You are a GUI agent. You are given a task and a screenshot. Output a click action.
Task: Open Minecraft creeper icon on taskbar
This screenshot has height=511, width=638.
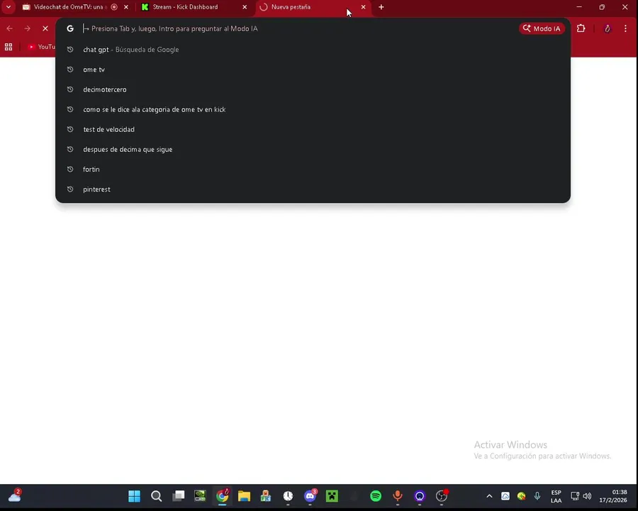click(332, 496)
